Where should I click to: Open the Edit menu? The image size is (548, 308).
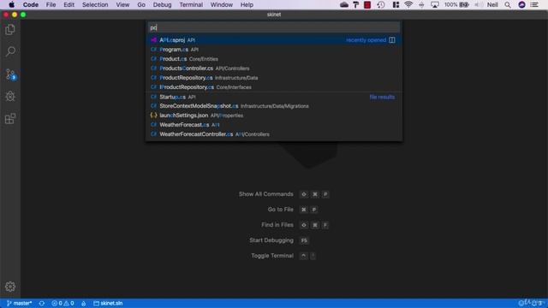point(68,5)
